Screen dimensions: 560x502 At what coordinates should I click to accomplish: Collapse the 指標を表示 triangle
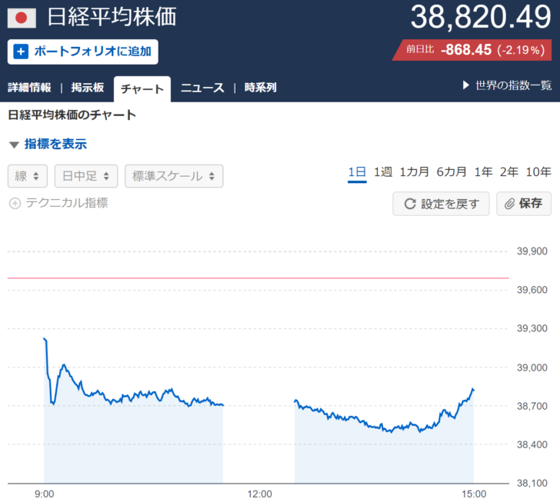coord(14,145)
